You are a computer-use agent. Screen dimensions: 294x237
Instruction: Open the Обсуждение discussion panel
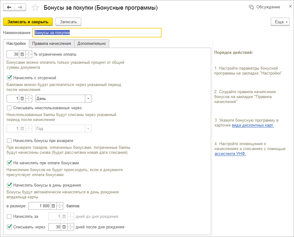pyautogui.click(x=265, y=7)
